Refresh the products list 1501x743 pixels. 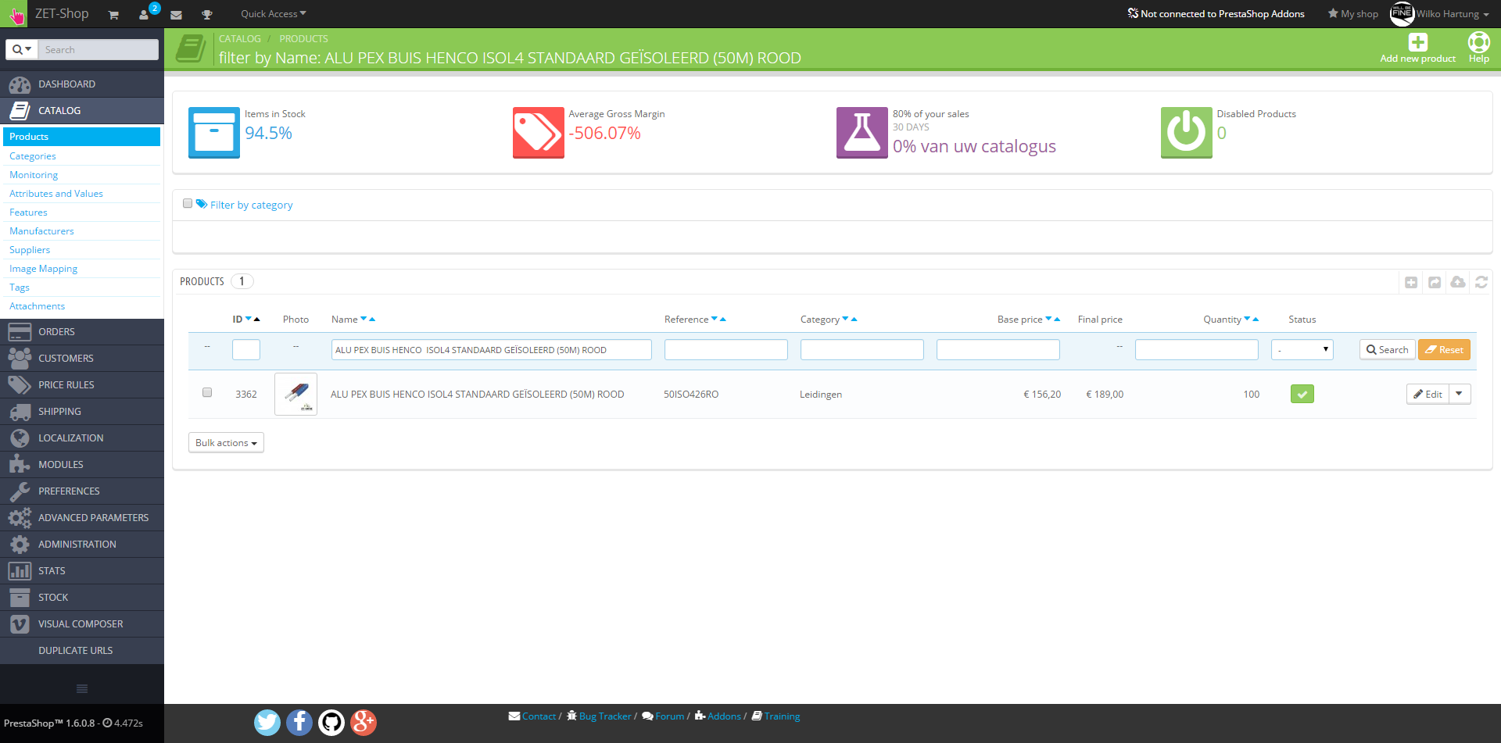pyautogui.click(x=1481, y=282)
